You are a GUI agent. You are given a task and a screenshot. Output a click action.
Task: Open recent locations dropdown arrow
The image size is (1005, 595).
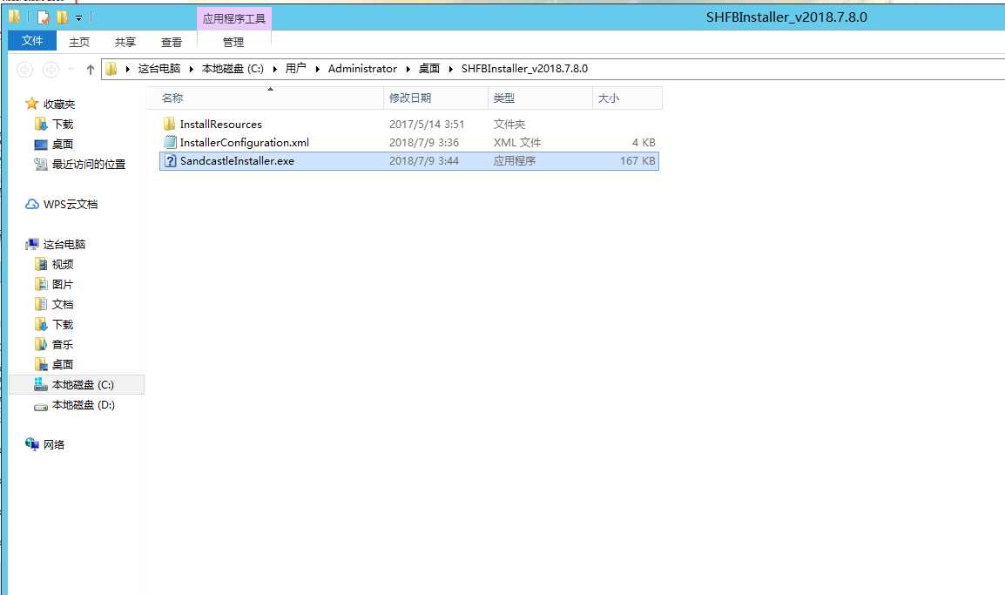(71, 69)
